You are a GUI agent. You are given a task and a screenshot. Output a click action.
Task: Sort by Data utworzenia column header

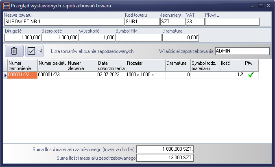click(x=111, y=66)
